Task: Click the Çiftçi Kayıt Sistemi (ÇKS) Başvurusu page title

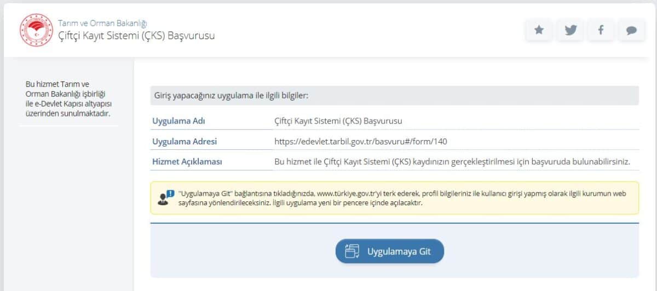Action: [136, 36]
